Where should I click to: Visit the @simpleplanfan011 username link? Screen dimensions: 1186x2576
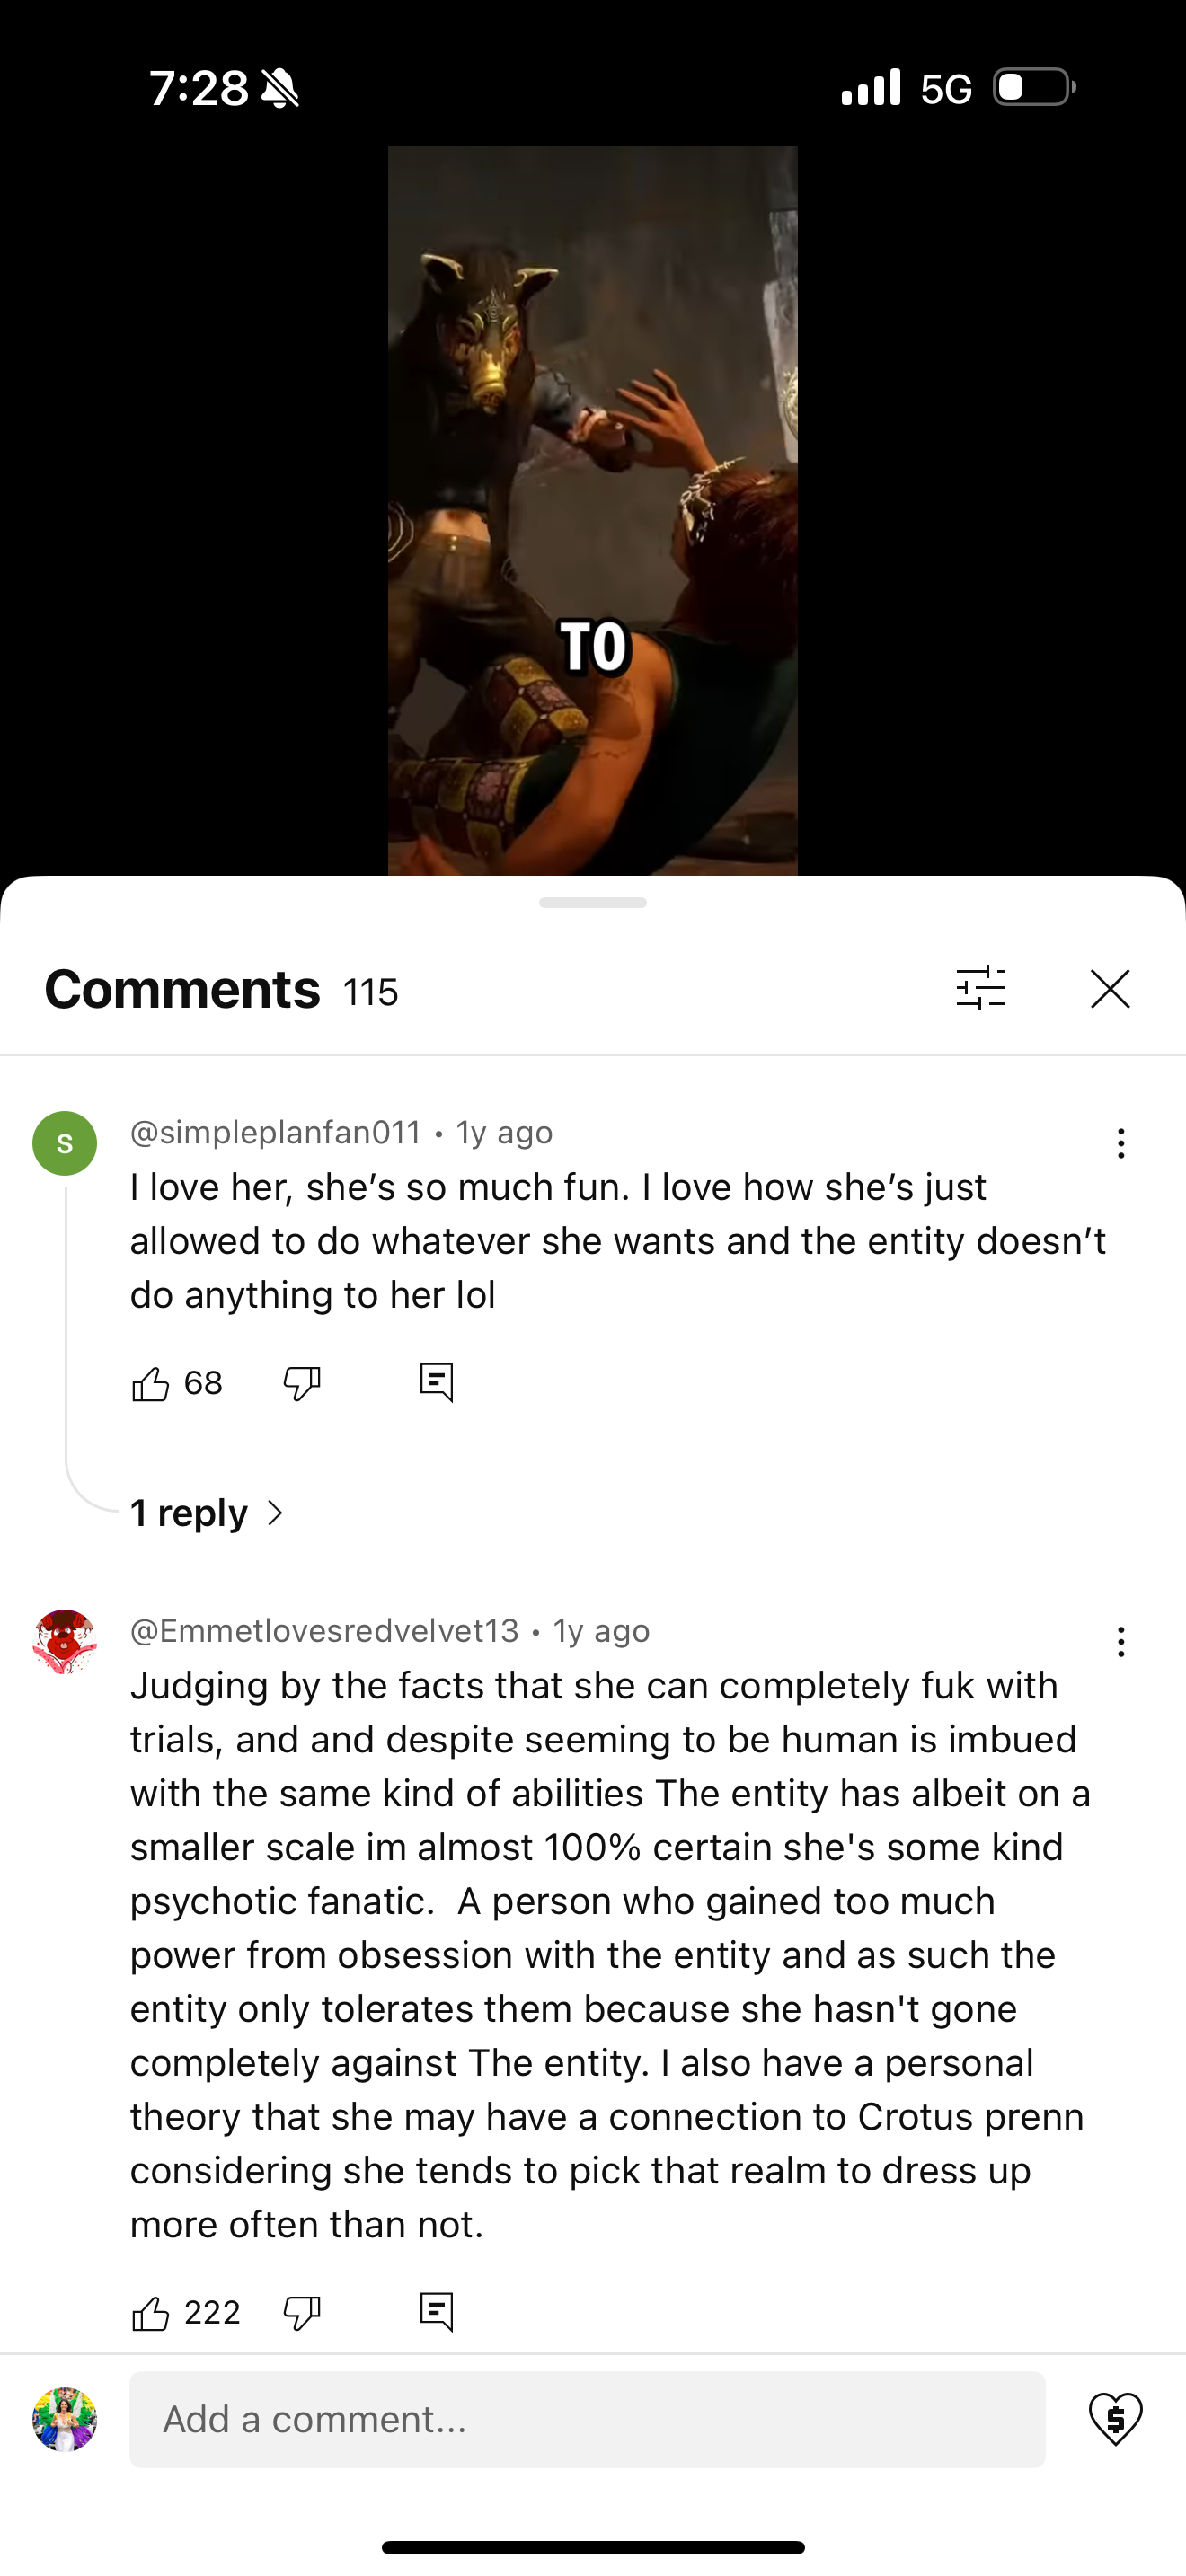275,1132
